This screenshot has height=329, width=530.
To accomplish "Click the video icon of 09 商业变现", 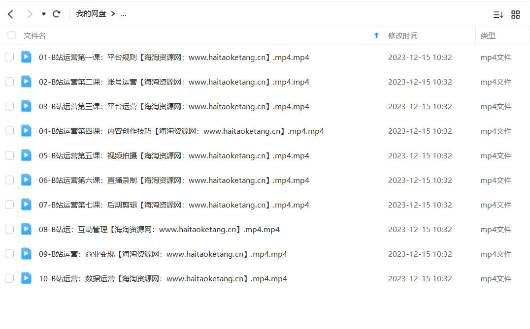I will click(x=26, y=254).
